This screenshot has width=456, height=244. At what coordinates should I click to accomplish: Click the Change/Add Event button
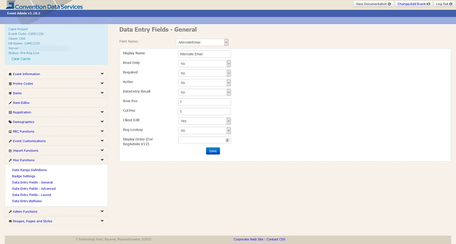pyautogui.click(x=414, y=4)
